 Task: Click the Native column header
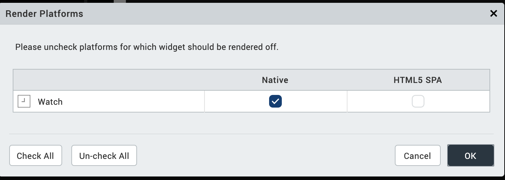275,80
